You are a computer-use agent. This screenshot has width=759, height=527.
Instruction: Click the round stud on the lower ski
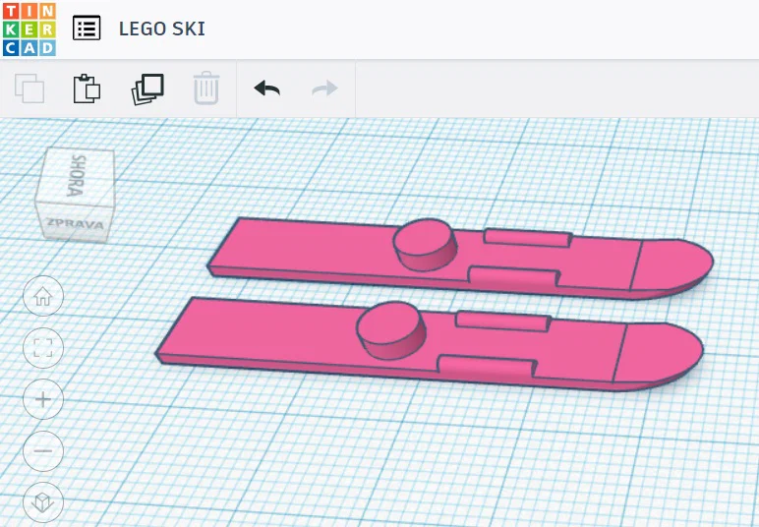[391, 330]
